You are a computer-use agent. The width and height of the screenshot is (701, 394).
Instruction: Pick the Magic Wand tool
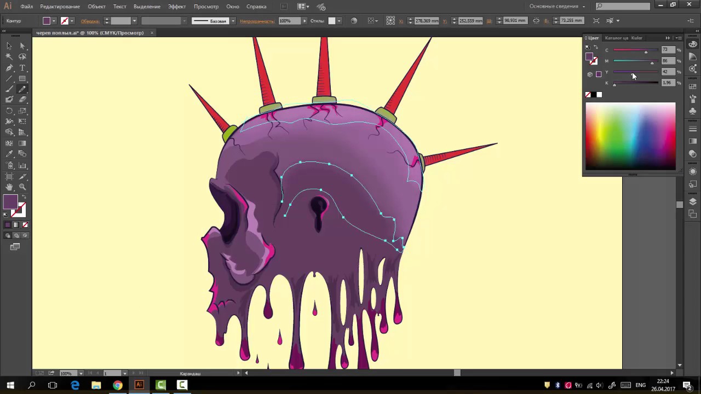[x=9, y=57]
